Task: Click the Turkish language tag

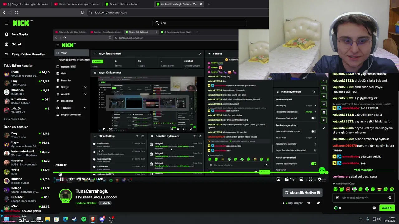Action: click(105, 203)
